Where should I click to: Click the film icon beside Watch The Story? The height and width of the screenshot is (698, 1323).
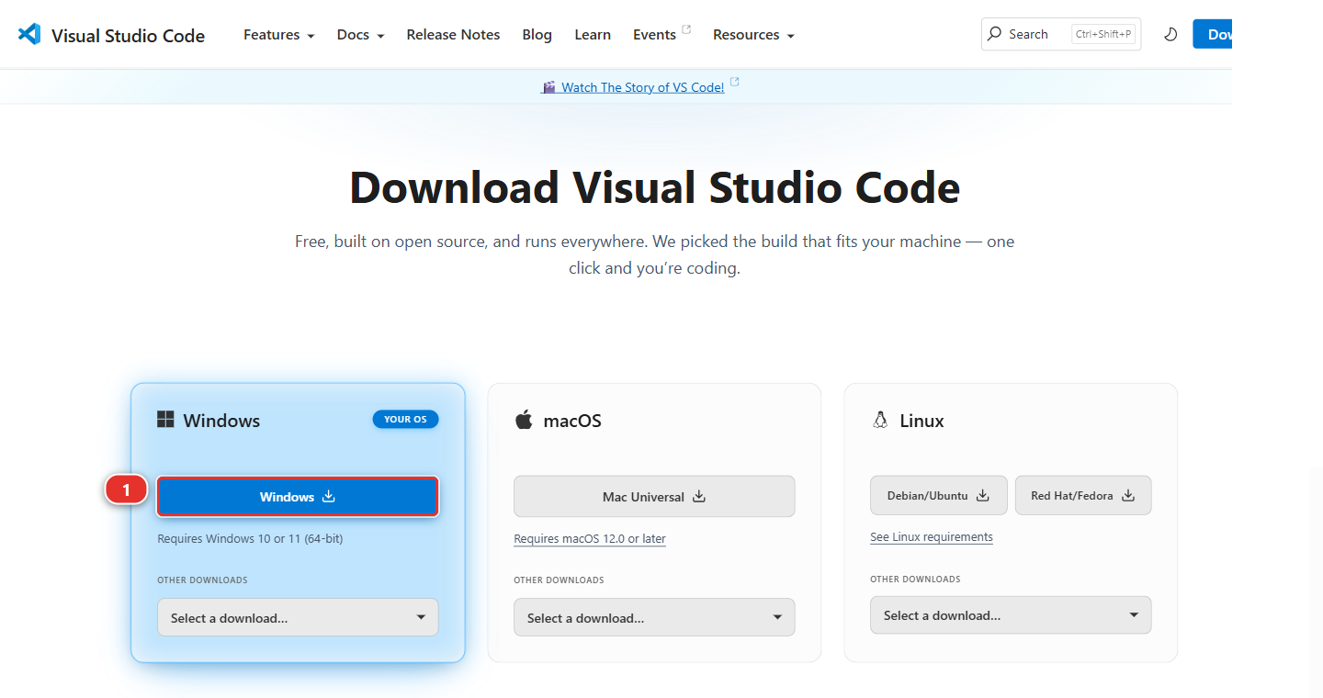point(549,87)
